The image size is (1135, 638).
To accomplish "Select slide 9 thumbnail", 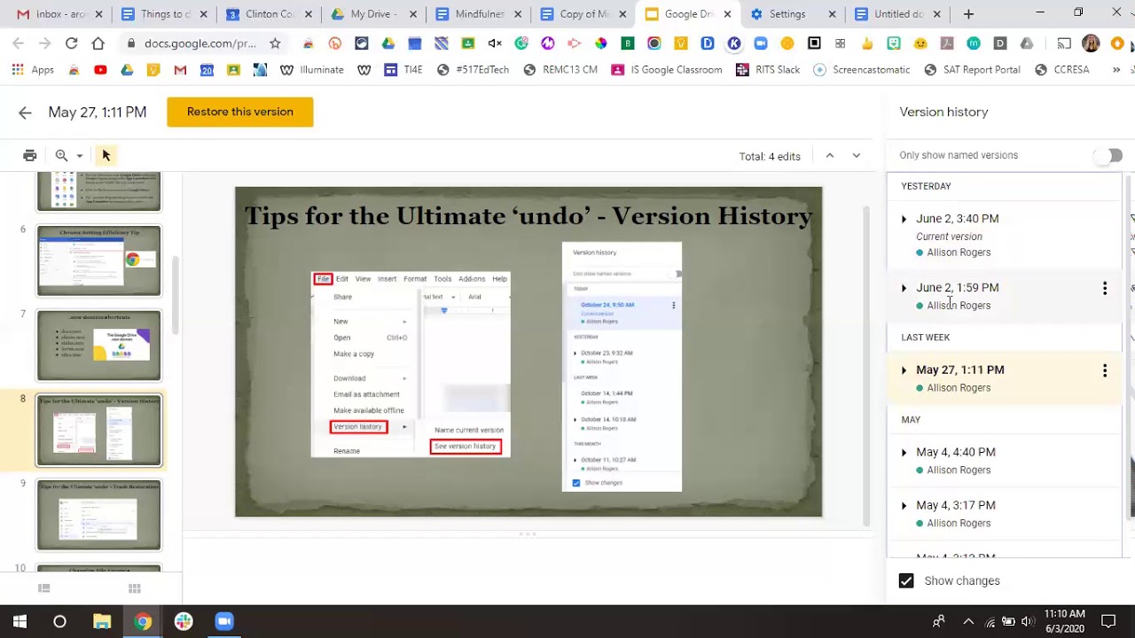I will click(98, 515).
